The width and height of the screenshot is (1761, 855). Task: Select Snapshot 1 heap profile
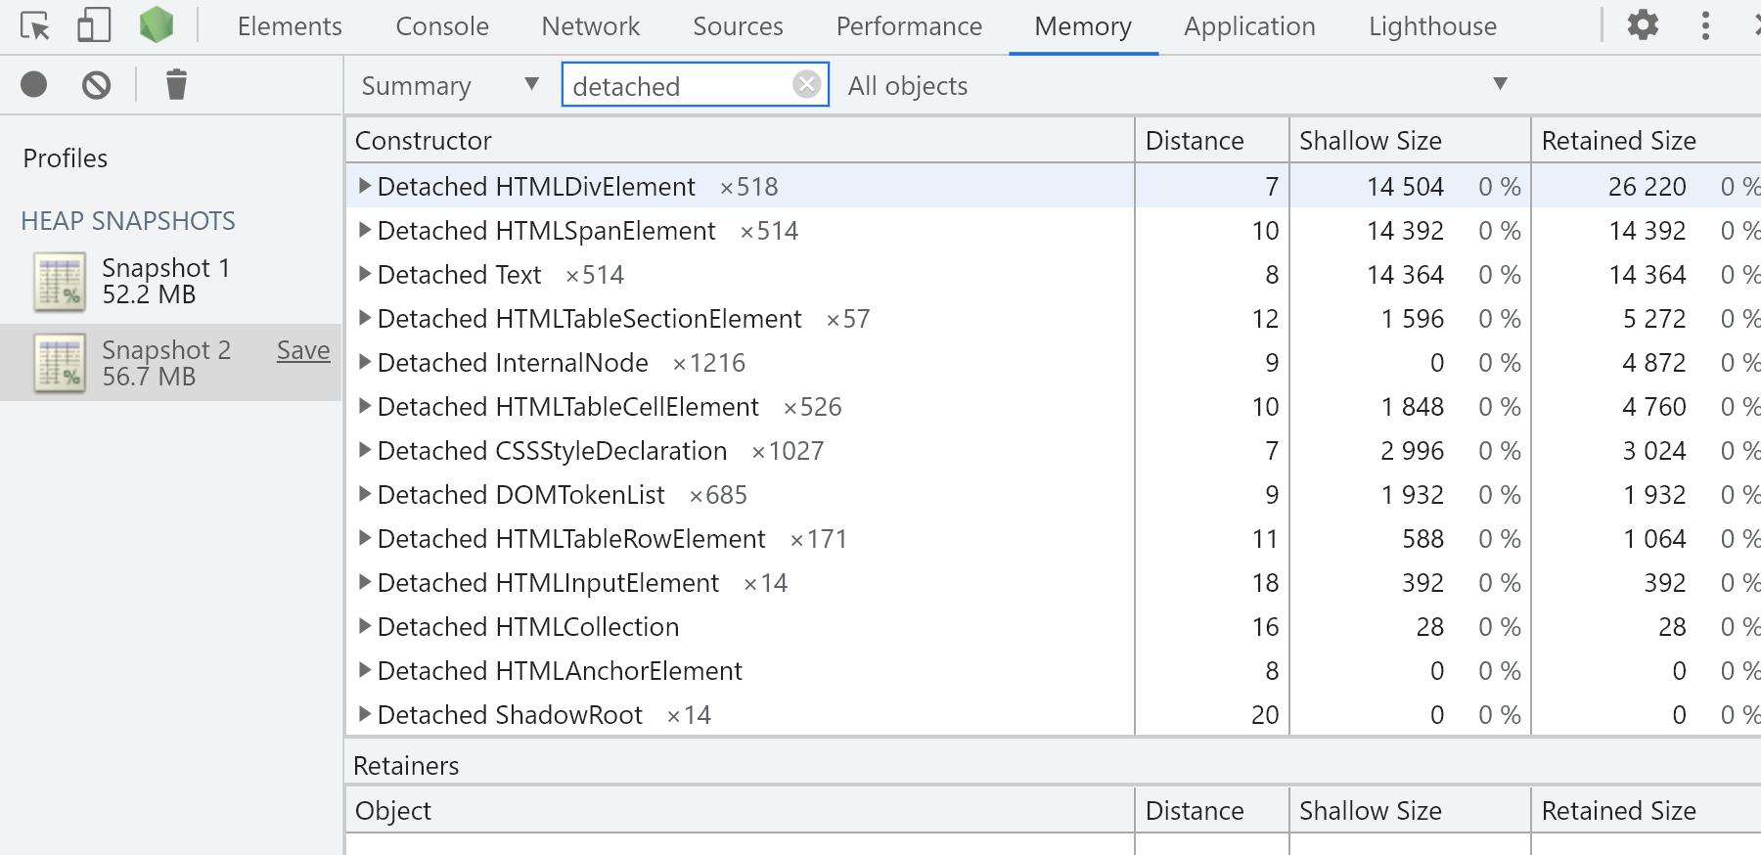[166, 282]
